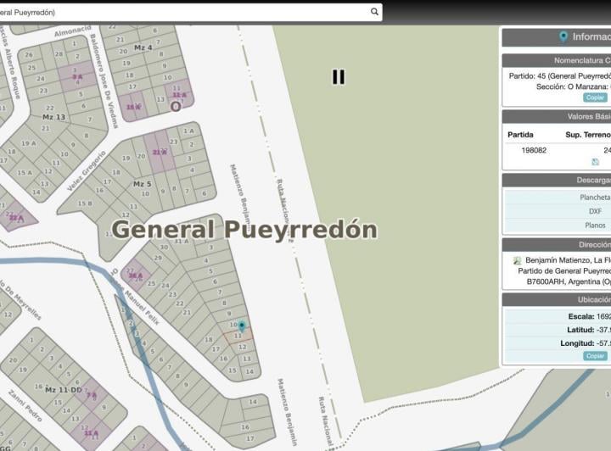Click the General Pueyrredón map label
611x451 pixels.
point(244,230)
